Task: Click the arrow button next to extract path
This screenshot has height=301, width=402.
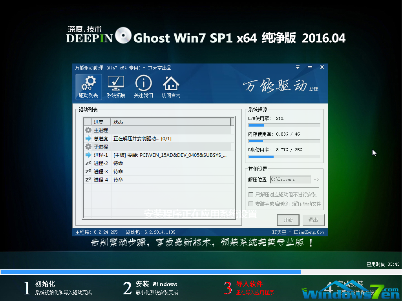Action: [316, 180]
